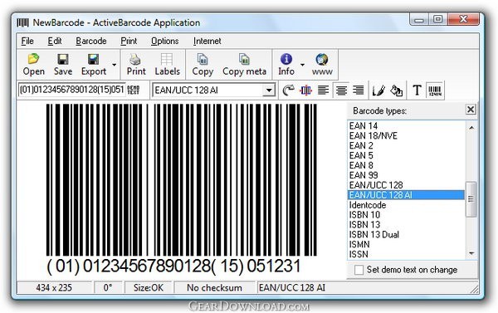The height and width of the screenshot is (313, 498).
Task: Choose the paint bucket background color tool
Action: [x=396, y=90]
